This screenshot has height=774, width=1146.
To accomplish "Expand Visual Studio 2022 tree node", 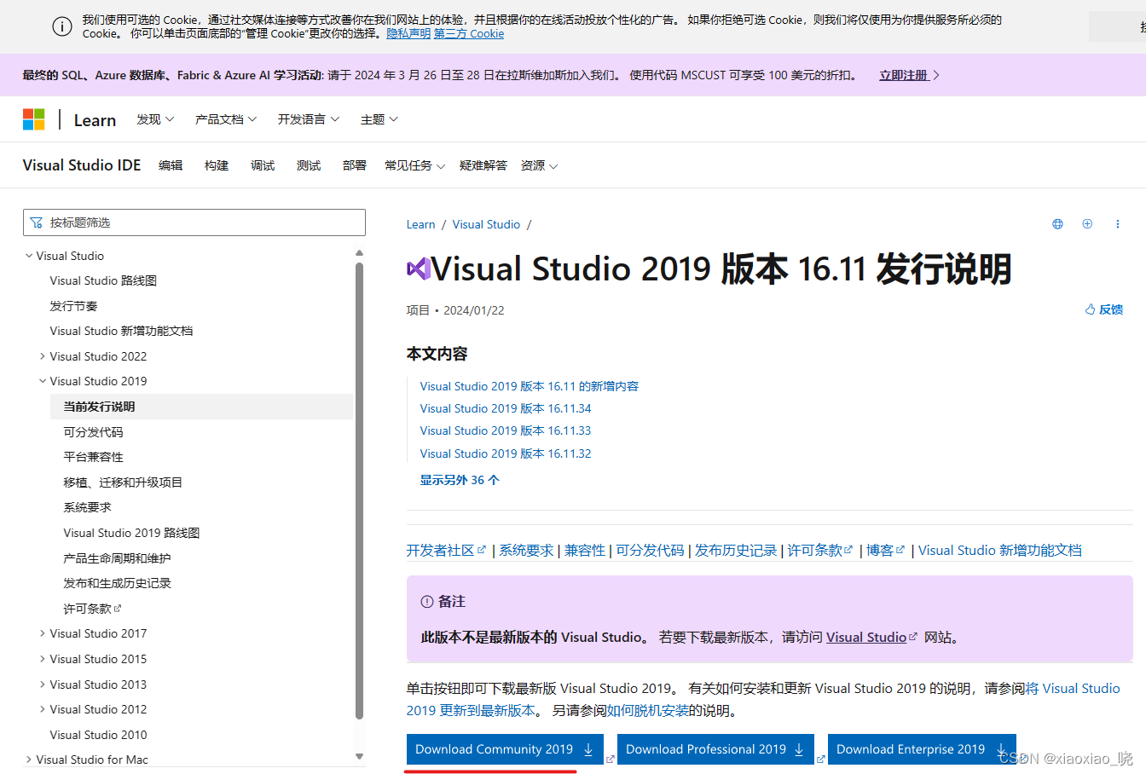I will (x=43, y=356).
